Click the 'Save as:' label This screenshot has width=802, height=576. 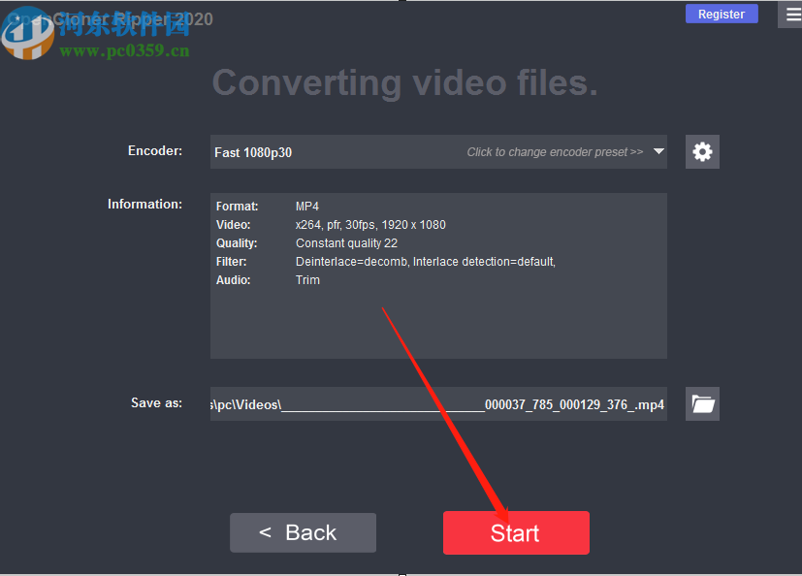(x=156, y=403)
